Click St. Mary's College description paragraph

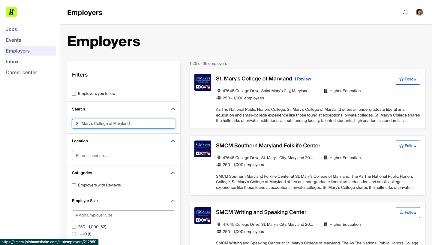(x=318, y=115)
